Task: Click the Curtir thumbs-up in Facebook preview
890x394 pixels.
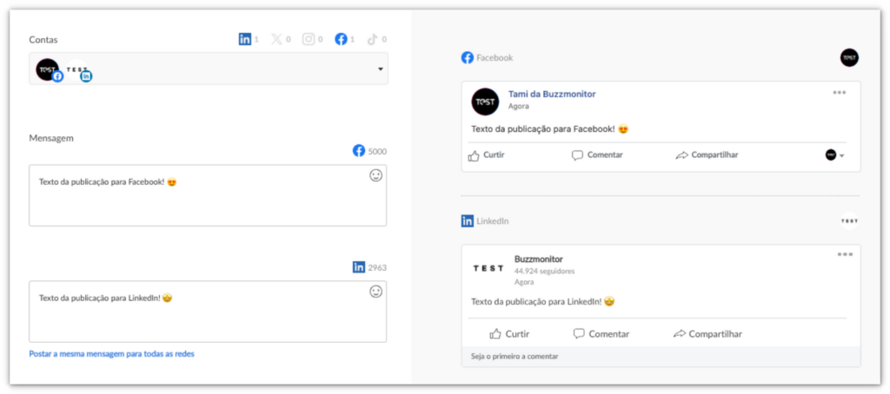Action: click(475, 155)
